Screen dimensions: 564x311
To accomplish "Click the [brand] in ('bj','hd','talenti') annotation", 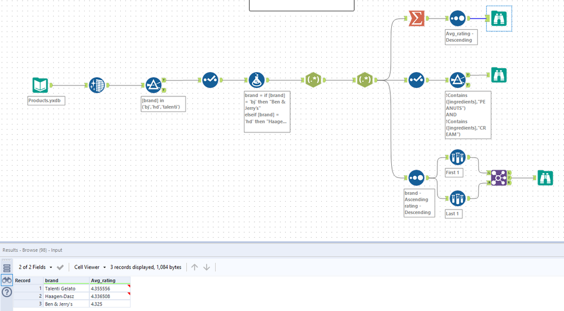I will coord(163,104).
